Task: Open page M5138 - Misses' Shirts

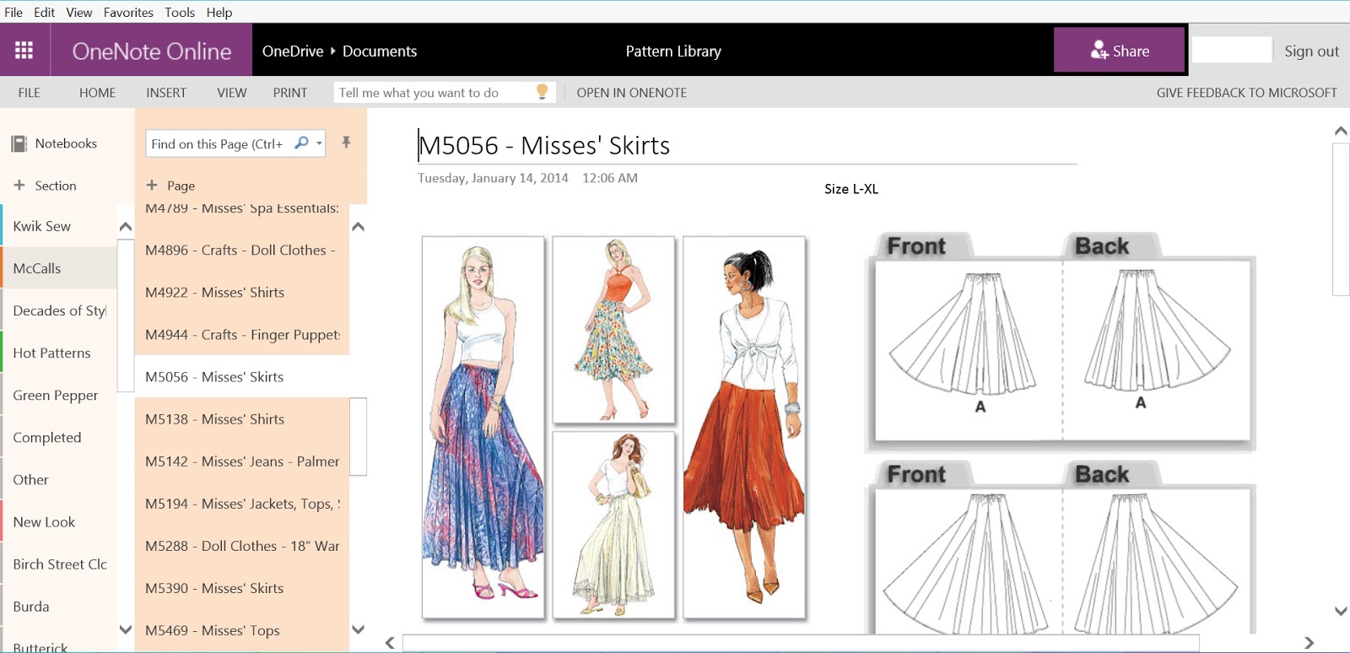Action: point(242,418)
